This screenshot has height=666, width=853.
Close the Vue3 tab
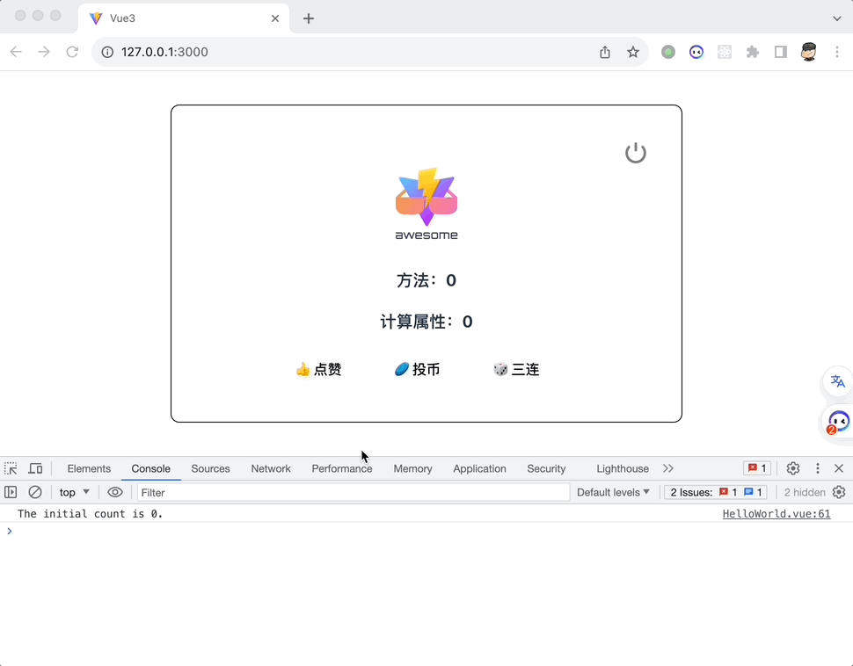pyautogui.click(x=275, y=18)
